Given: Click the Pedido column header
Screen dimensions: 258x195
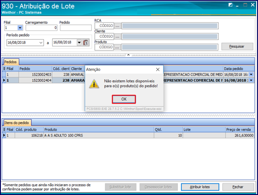Looking at the screenshot, I should click(35, 68).
